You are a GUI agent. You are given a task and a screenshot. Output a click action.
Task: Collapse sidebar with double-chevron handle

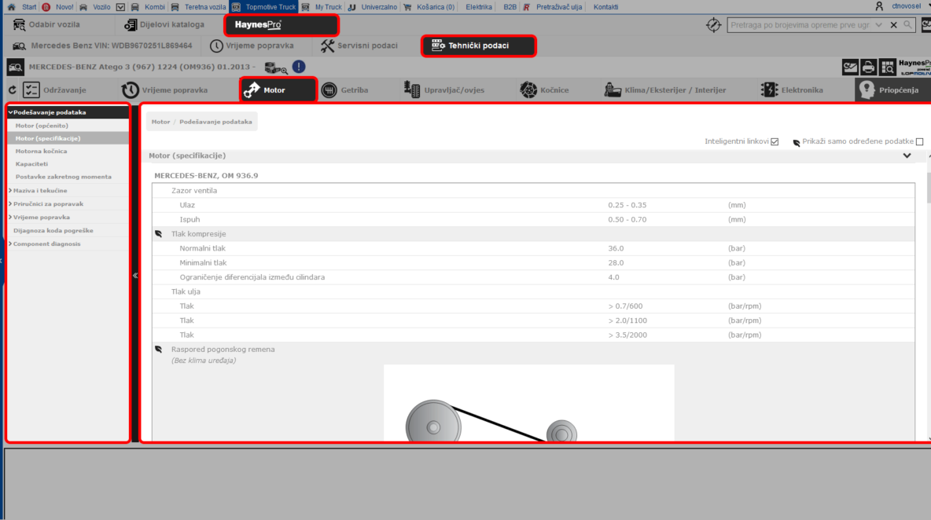(x=135, y=275)
